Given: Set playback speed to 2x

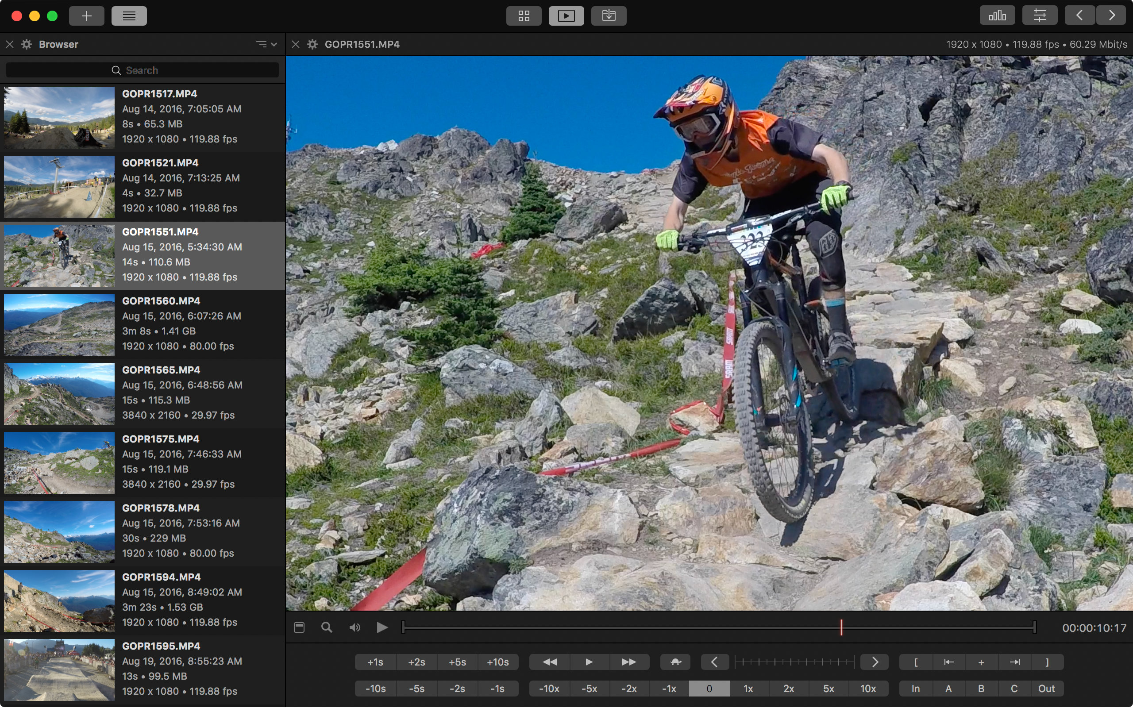Looking at the screenshot, I should 788,689.
